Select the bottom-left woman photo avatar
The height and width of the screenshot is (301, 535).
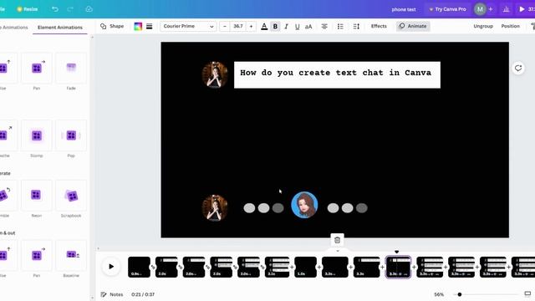click(215, 208)
